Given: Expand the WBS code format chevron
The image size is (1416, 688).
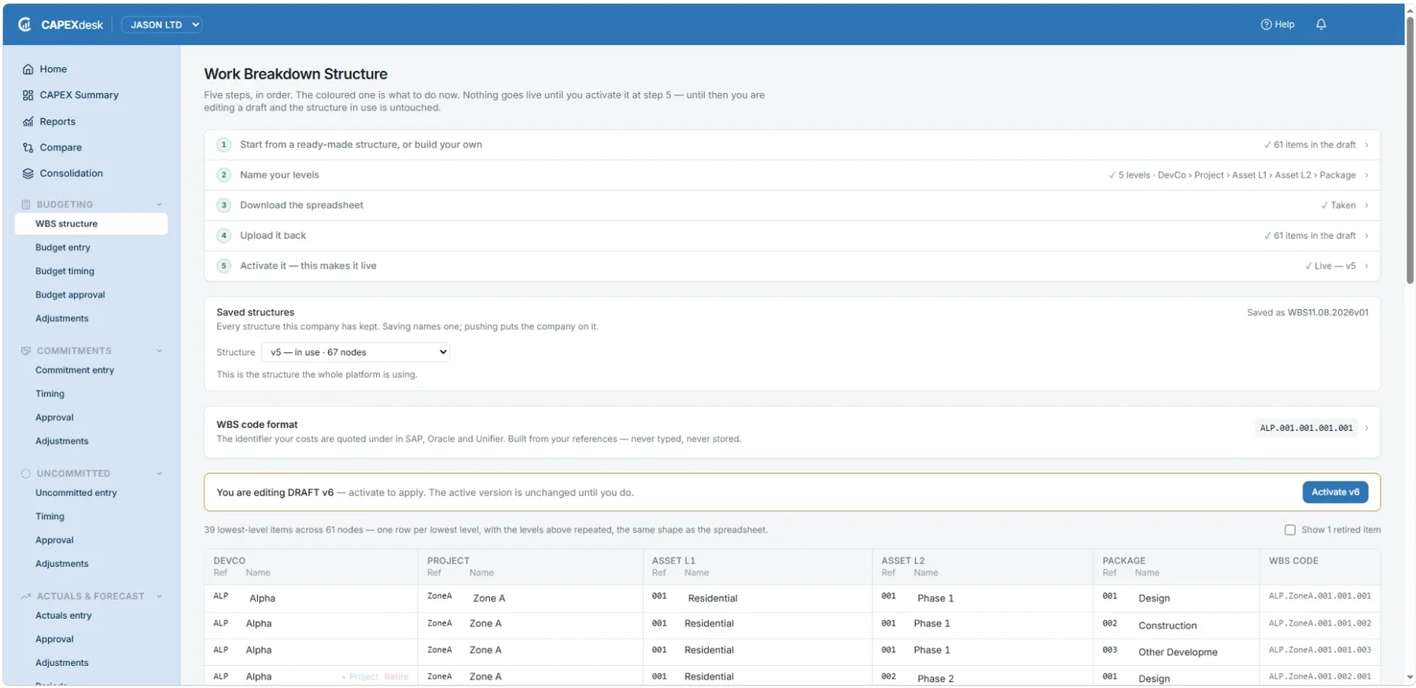Looking at the screenshot, I should pos(1366,429).
